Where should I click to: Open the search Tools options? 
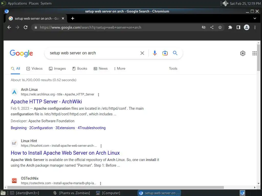coord(173,68)
